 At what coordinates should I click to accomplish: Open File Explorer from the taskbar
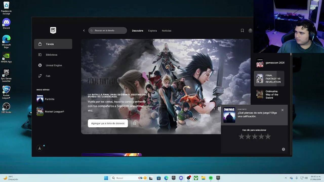(203, 178)
